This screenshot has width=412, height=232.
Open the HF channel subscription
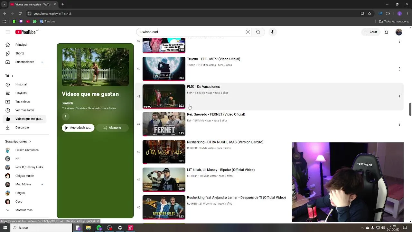pyautogui.click(x=24, y=159)
